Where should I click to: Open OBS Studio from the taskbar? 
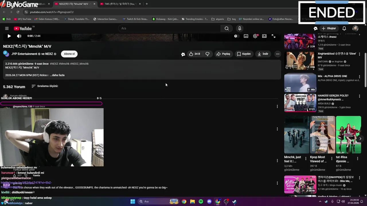[x=226, y=201]
